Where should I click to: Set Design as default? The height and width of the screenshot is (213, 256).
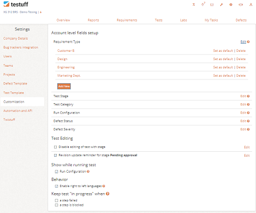point(223,59)
